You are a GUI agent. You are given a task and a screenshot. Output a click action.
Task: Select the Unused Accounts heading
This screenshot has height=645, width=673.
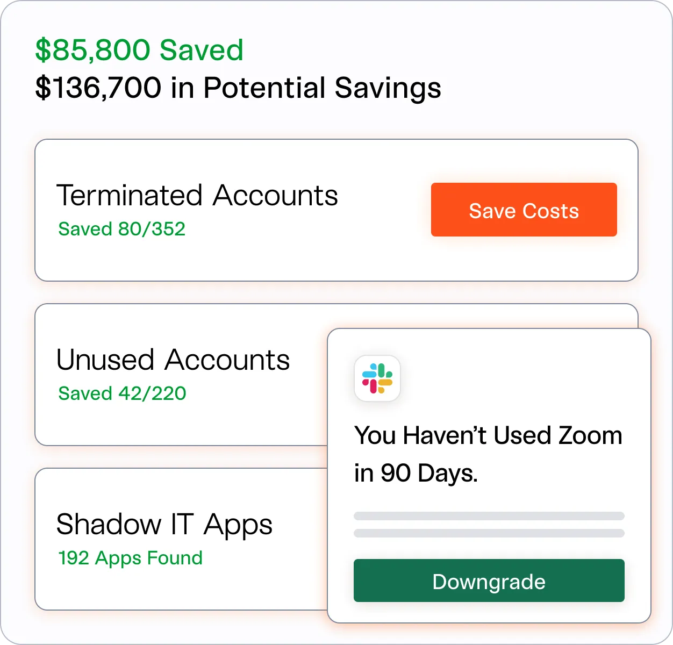click(x=173, y=360)
